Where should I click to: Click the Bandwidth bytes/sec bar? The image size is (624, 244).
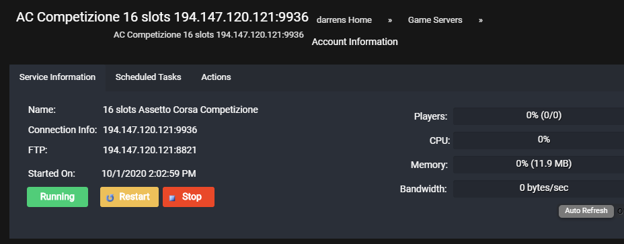(539, 189)
